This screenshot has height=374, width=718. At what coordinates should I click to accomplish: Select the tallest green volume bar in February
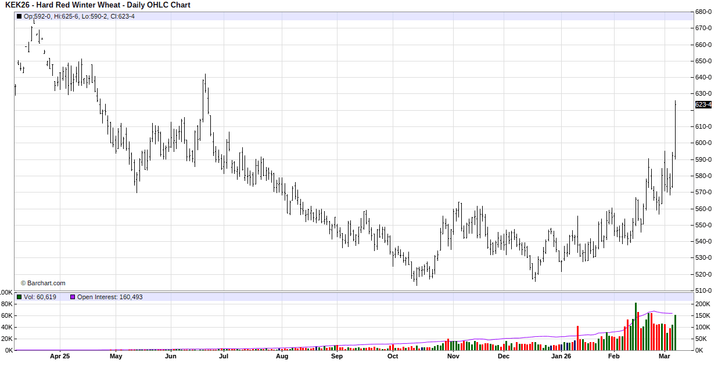636,326
